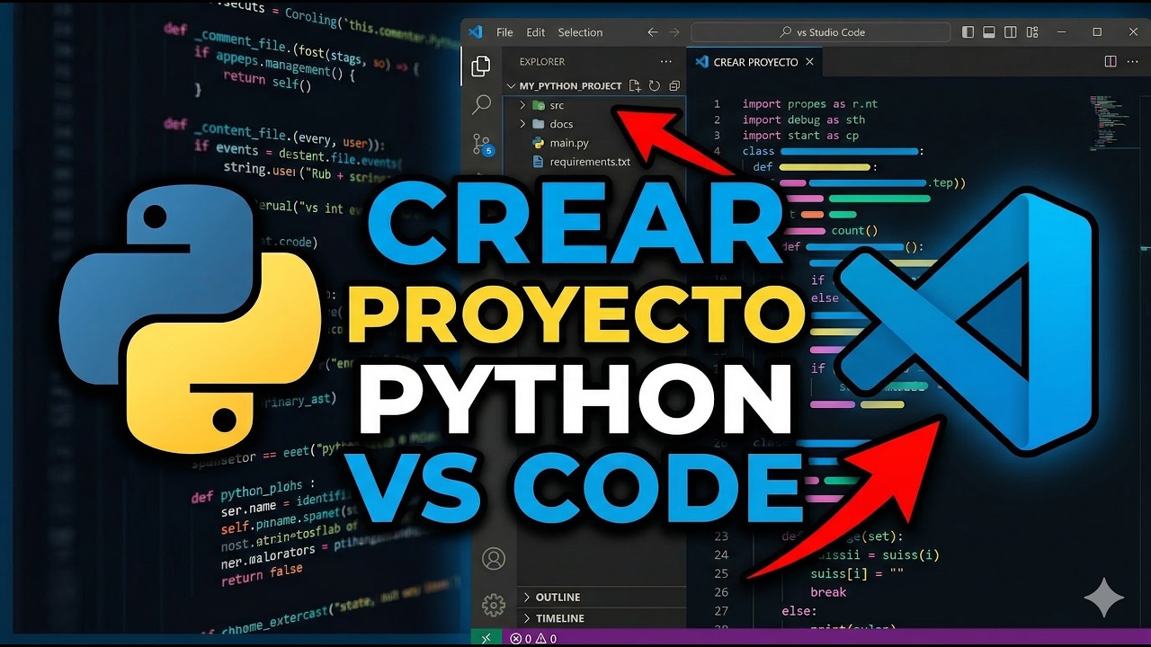The height and width of the screenshot is (647, 1151).
Task: Click 'import debug as sth' code line
Action: [x=804, y=120]
